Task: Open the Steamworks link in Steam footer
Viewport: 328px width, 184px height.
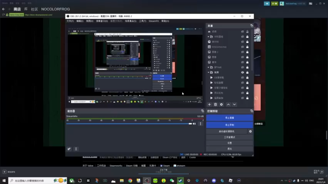Action: click(x=116, y=166)
